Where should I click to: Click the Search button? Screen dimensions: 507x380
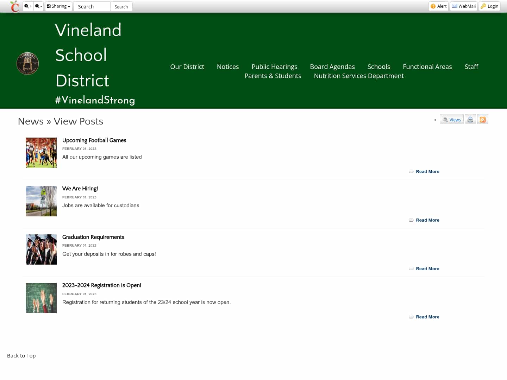click(121, 6)
